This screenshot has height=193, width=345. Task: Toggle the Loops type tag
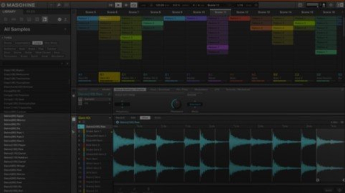click(37, 43)
